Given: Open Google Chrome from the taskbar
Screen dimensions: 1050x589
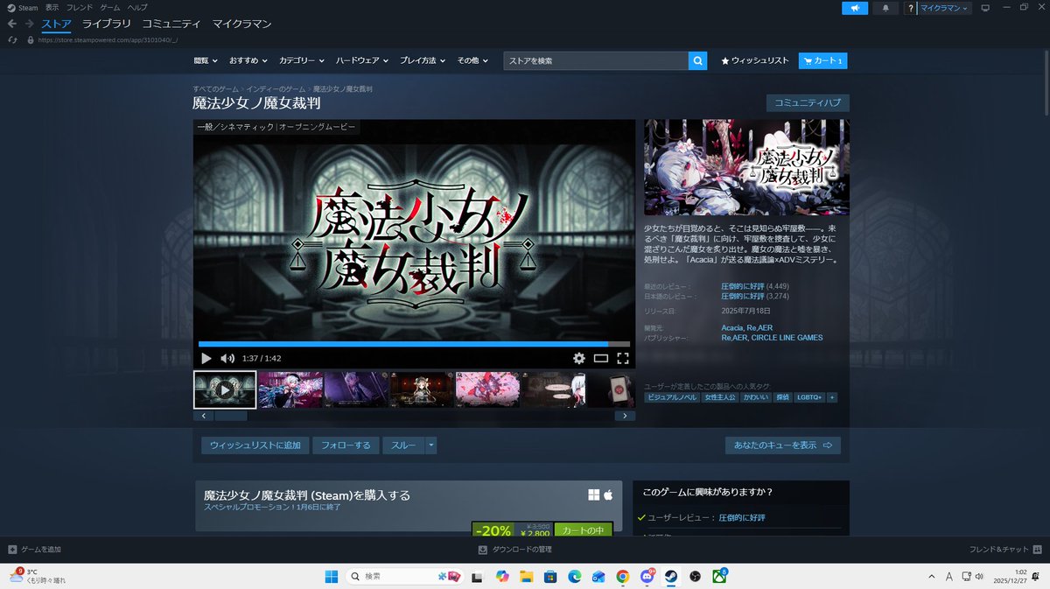Looking at the screenshot, I should pos(622,576).
